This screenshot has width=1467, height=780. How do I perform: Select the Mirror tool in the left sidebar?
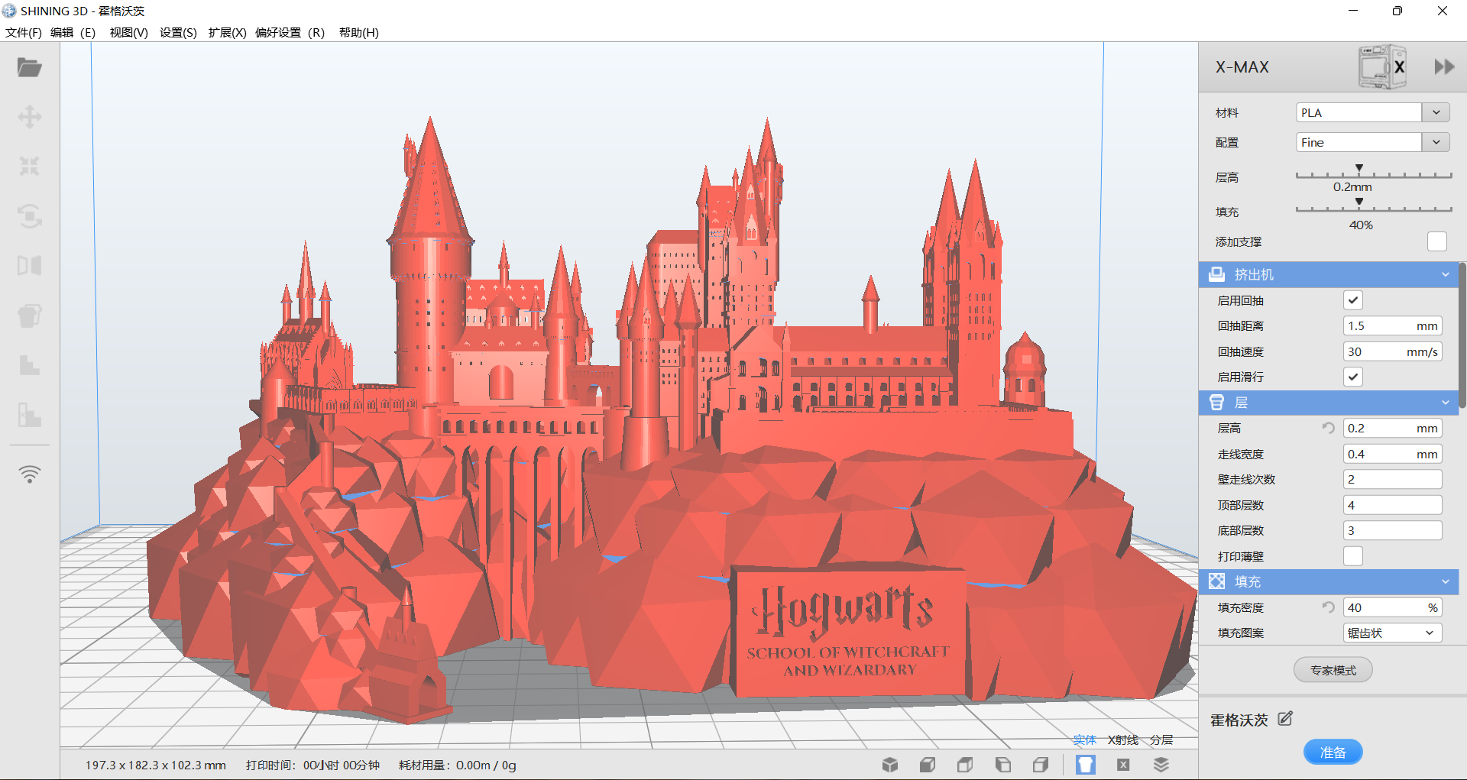(30, 266)
